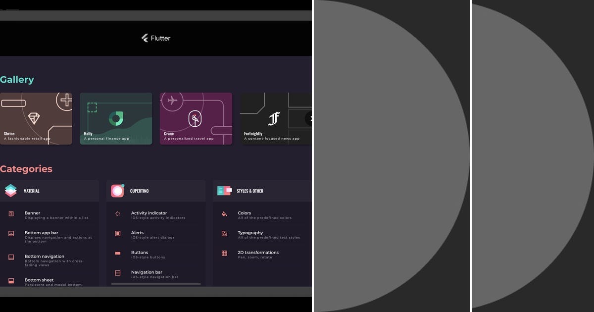Click the 2D transformations grid icon
Screen dimensions: 594x312
point(224,253)
